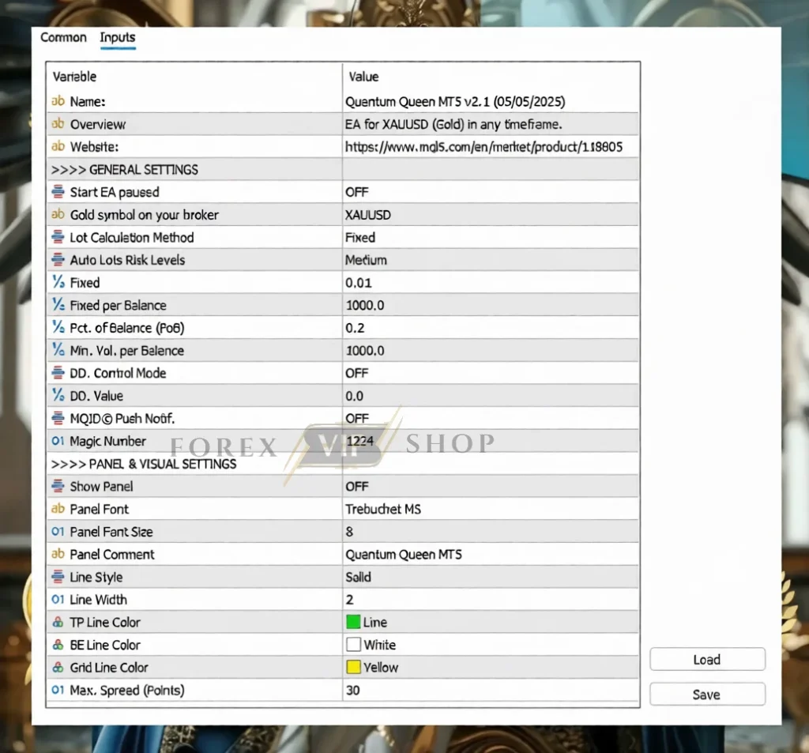Click the integer icon beside Panel Font Size

(x=58, y=532)
